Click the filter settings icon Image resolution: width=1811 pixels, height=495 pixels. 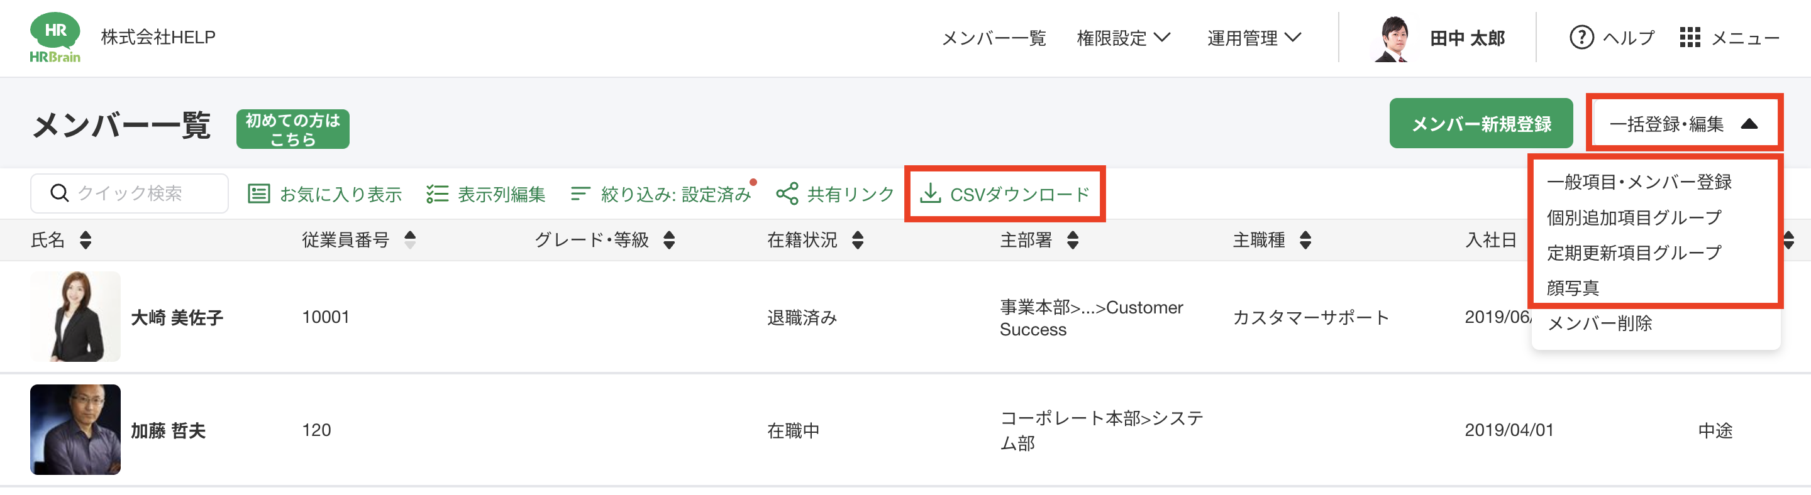tap(579, 193)
